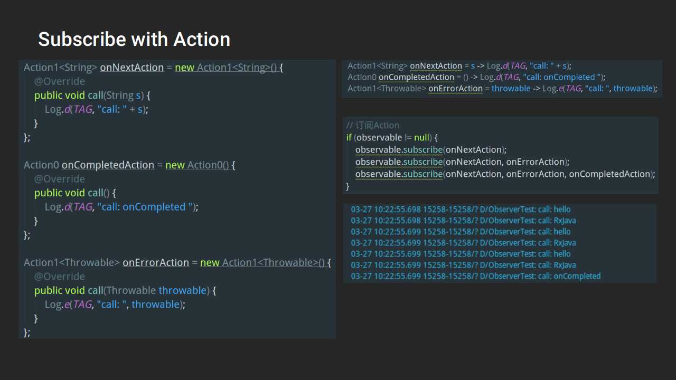Click the lambda onErrorAction line

[x=502, y=89]
